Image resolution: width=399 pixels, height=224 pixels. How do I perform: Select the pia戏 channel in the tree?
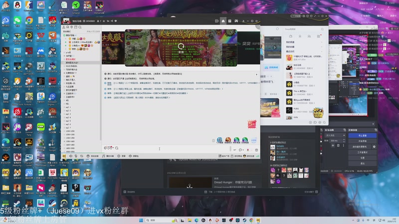click(68, 52)
